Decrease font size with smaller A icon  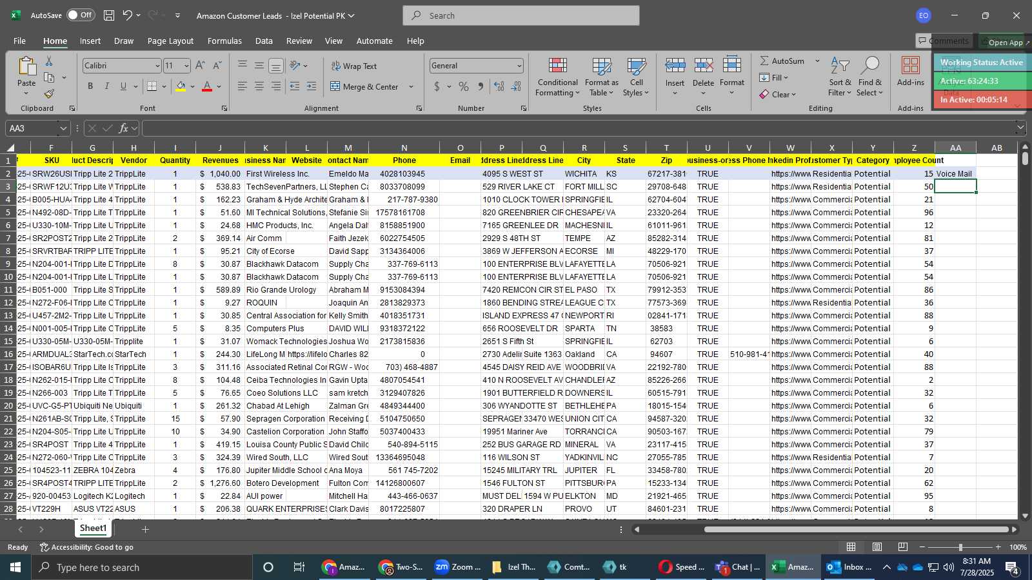(x=217, y=66)
